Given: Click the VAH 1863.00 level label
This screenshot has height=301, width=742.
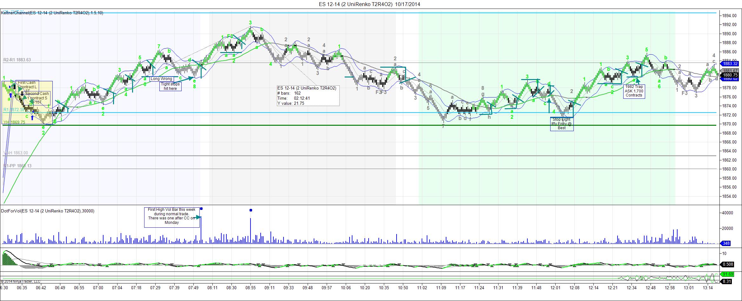Looking at the screenshot, I should 16,153.
